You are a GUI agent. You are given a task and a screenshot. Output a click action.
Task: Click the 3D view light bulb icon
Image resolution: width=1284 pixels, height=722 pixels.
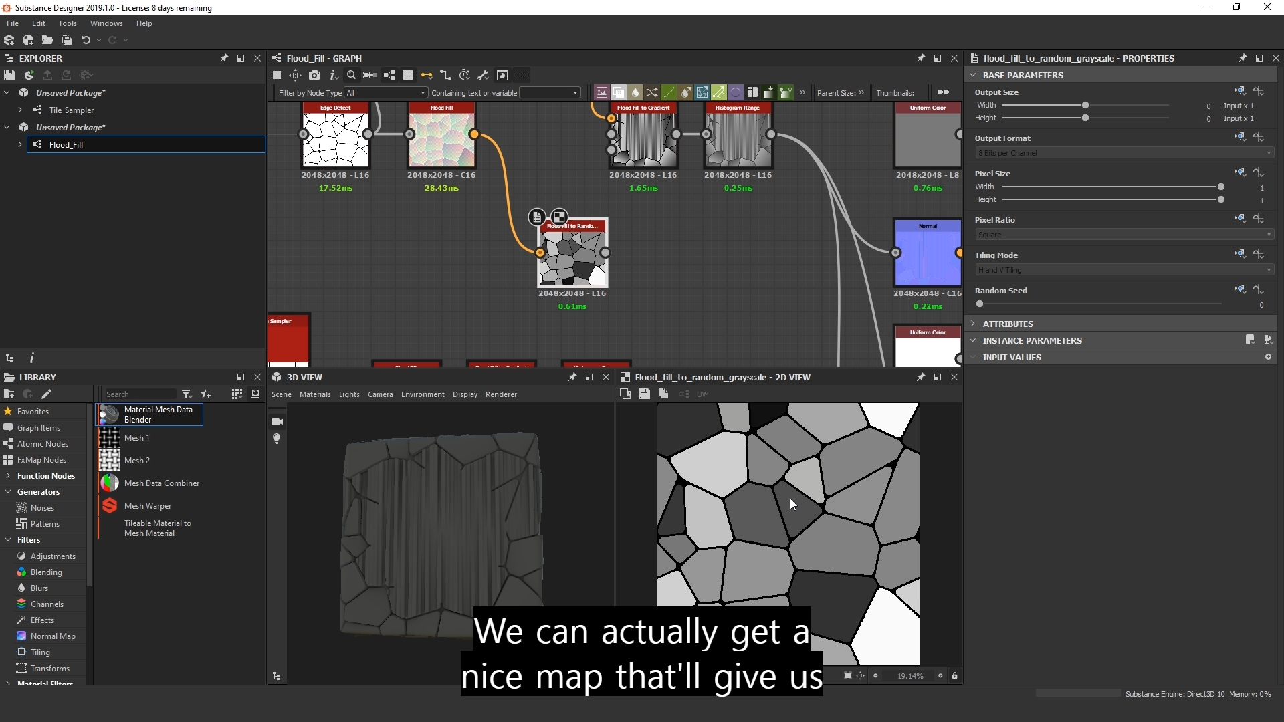tap(277, 439)
